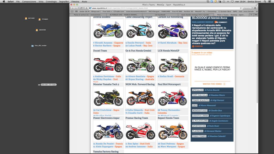Switch to the Facebook tab
The image size is (274, 154).
coord(160,15)
